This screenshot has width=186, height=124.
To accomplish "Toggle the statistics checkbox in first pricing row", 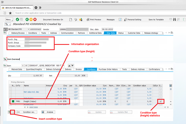I will pos(161,89).
